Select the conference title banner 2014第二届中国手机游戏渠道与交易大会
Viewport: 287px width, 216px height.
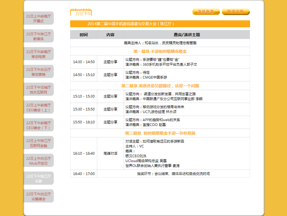[x=160, y=24]
